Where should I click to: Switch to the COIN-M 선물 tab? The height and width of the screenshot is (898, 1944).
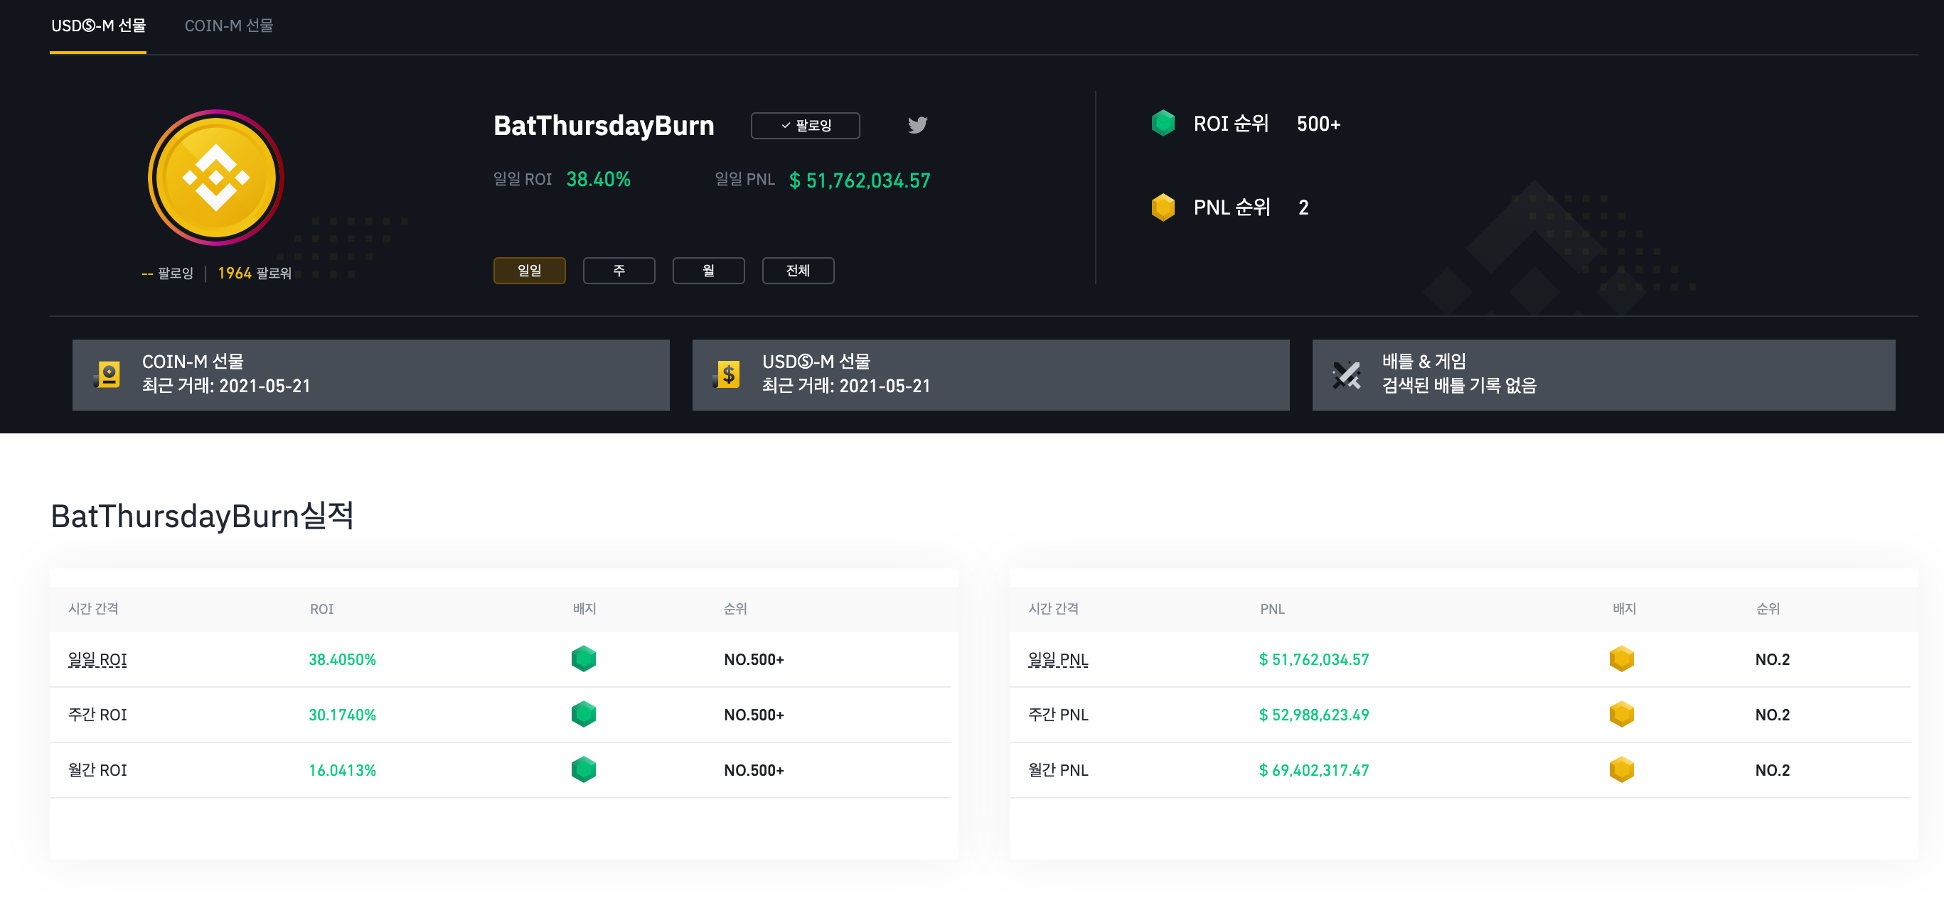click(229, 26)
